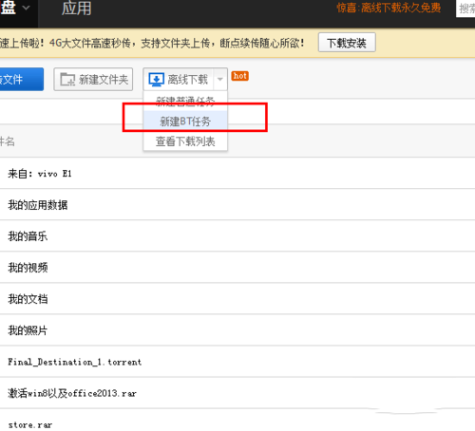Choose 查看下载列表 from menu
475x431 pixels.
(185, 141)
